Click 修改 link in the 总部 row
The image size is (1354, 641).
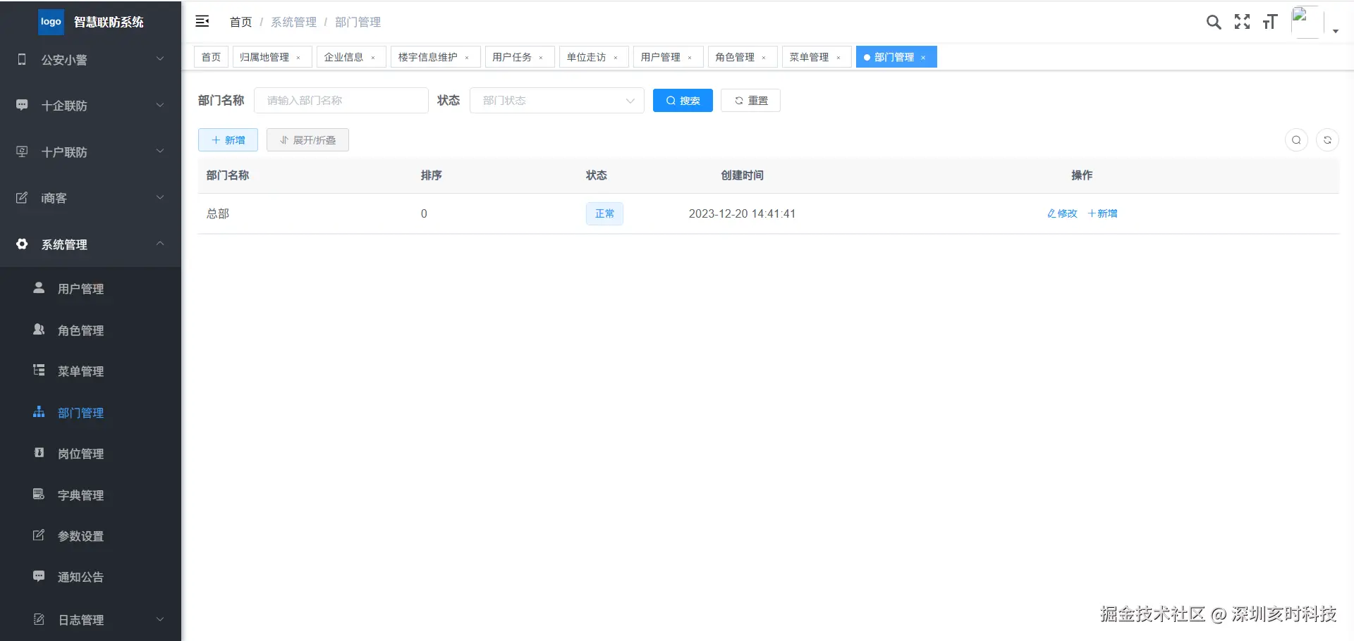coord(1062,213)
